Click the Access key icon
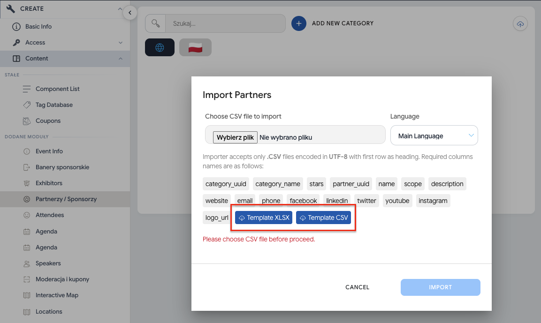Viewport: 541px width, 323px height. pyautogui.click(x=16, y=42)
